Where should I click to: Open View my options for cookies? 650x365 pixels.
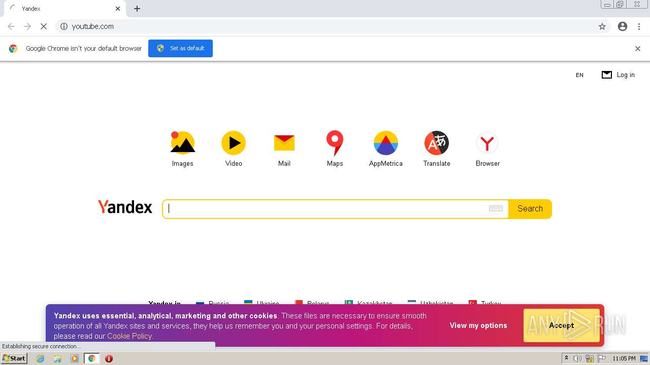(x=478, y=325)
